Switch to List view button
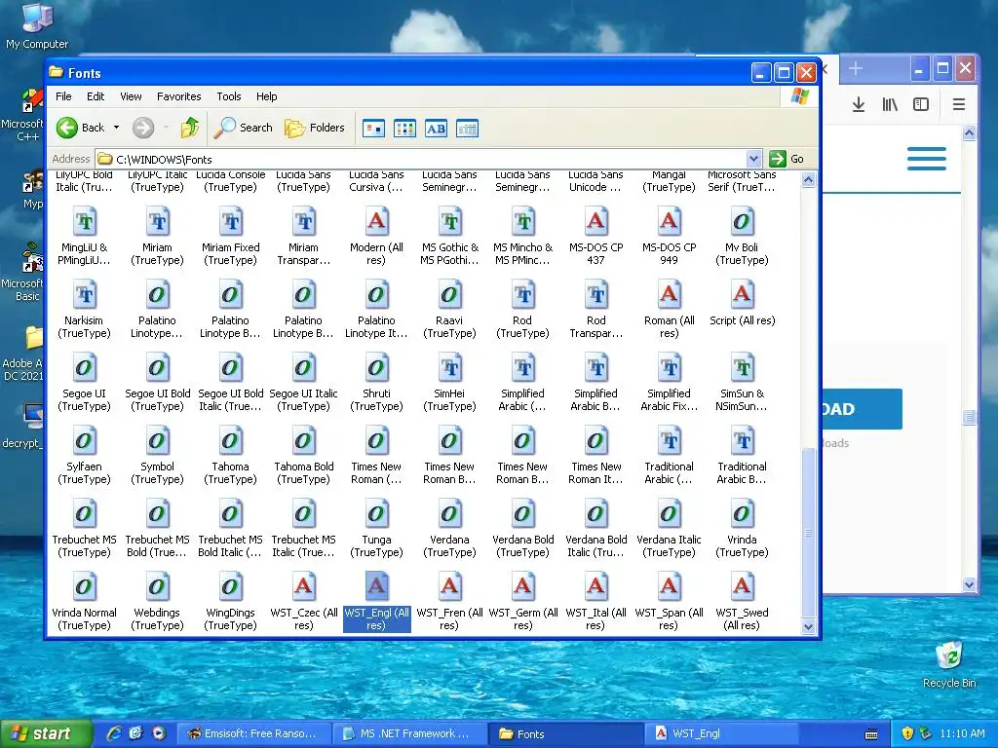The height and width of the screenshot is (748, 998). point(404,129)
